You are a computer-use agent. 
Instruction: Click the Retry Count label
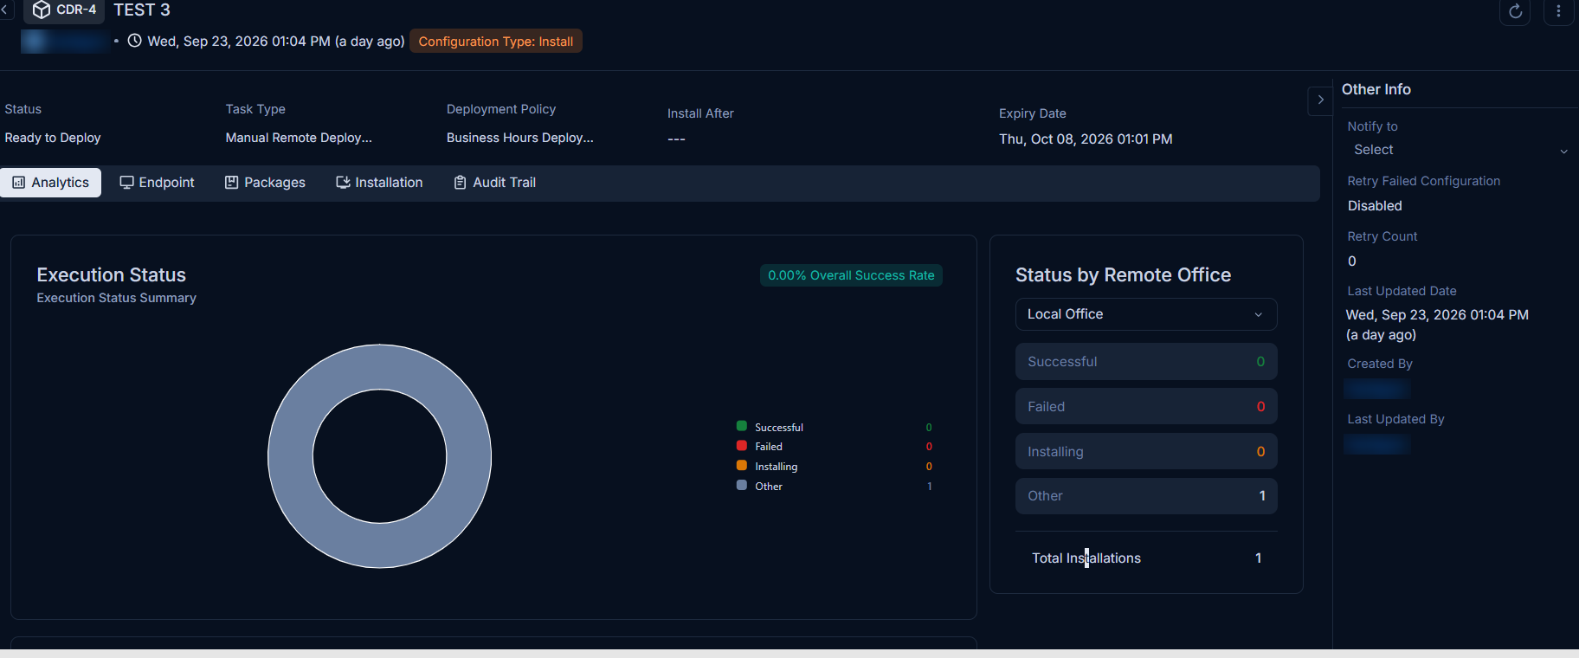tap(1382, 236)
